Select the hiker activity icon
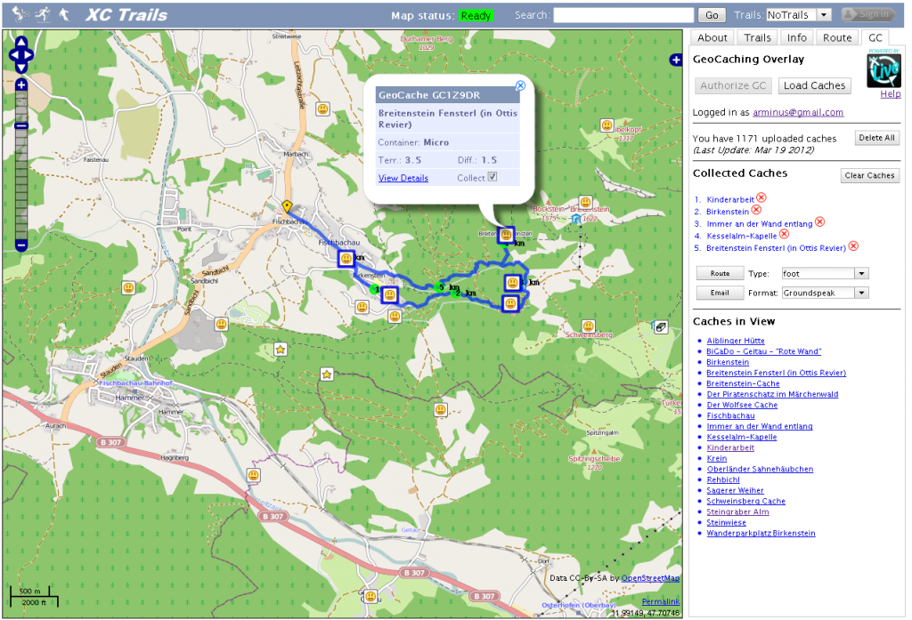 pyautogui.click(x=64, y=14)
